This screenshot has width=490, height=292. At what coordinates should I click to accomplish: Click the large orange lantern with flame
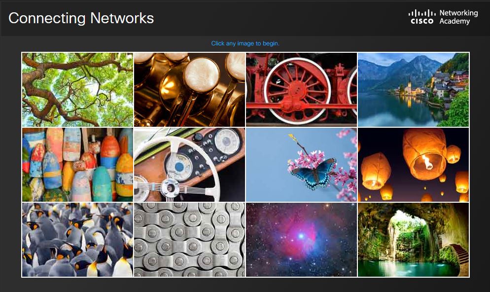(x=425, y=154)
